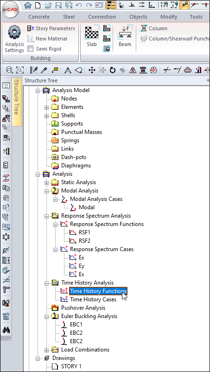This screenshot has width=210, height=372.
Task: Select RSF1 response spectrum function
Action: (x=84, y=232)
